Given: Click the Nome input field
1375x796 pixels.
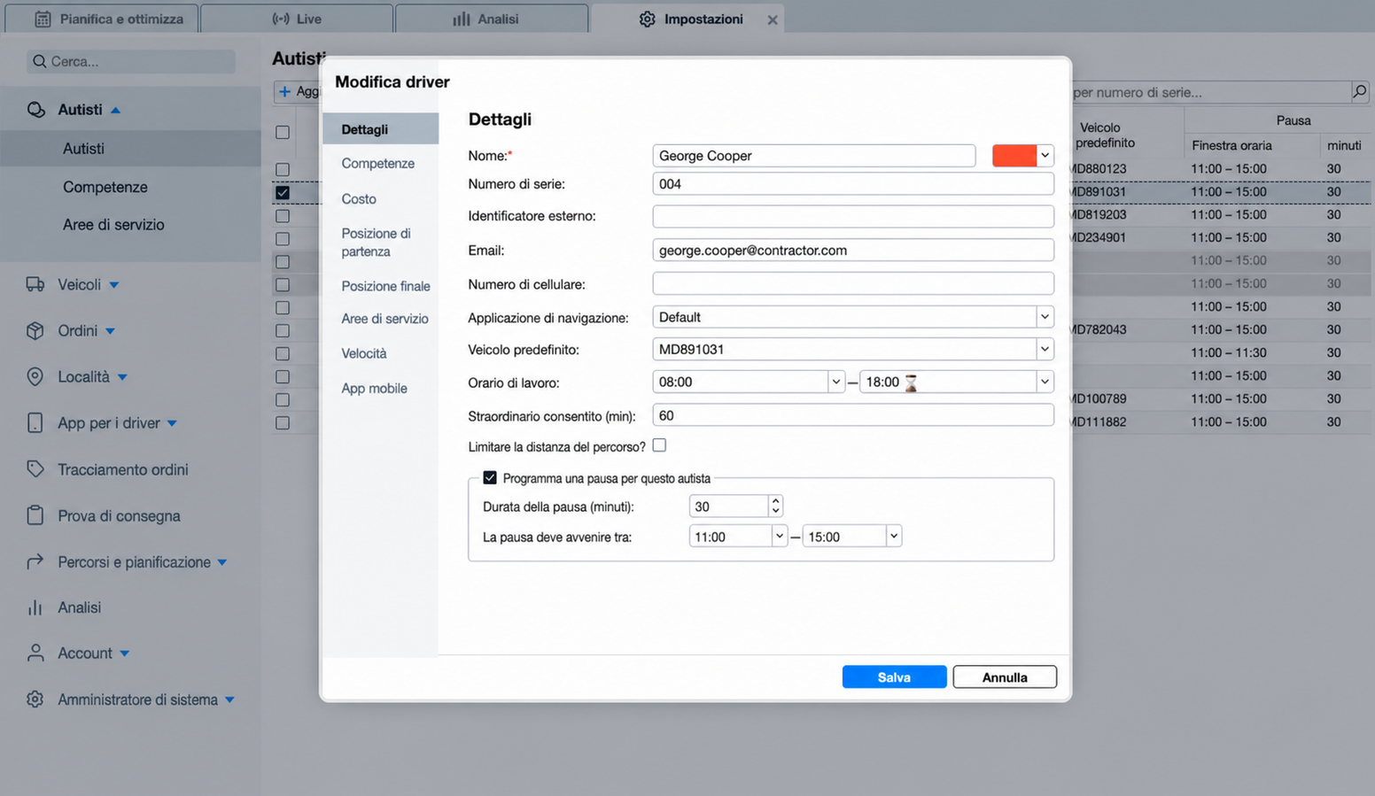Looking at the screenshot, I should [814, 155].
